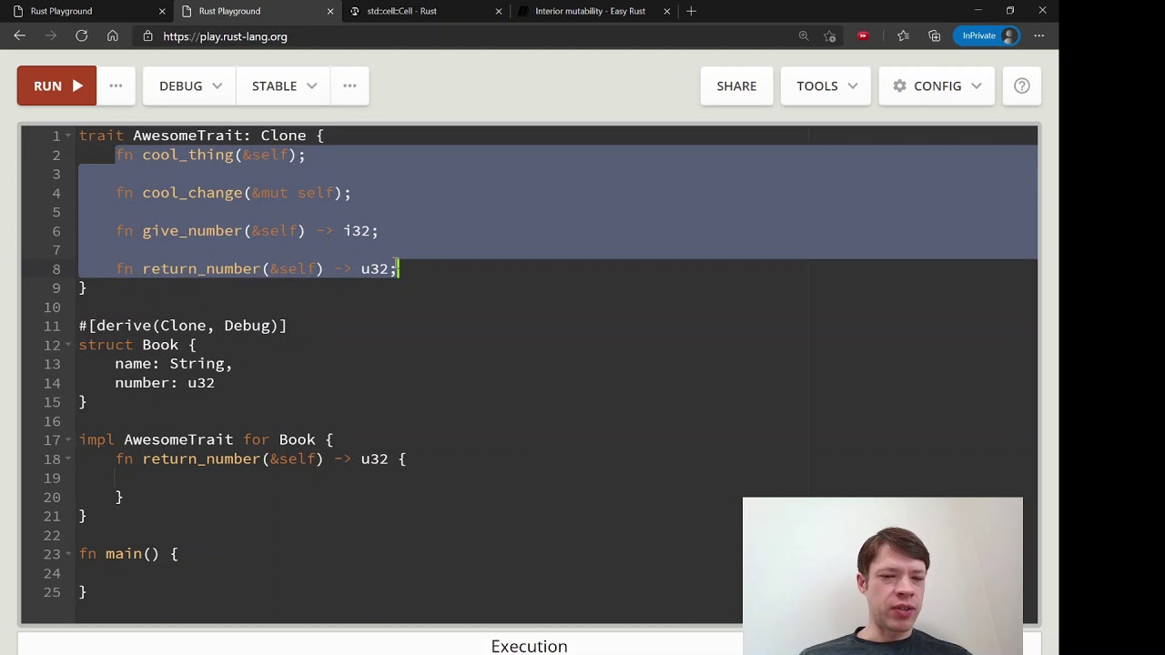Click 'cool_change' function name on line 4
The image size is (1165, 655).
coord(192,193)
